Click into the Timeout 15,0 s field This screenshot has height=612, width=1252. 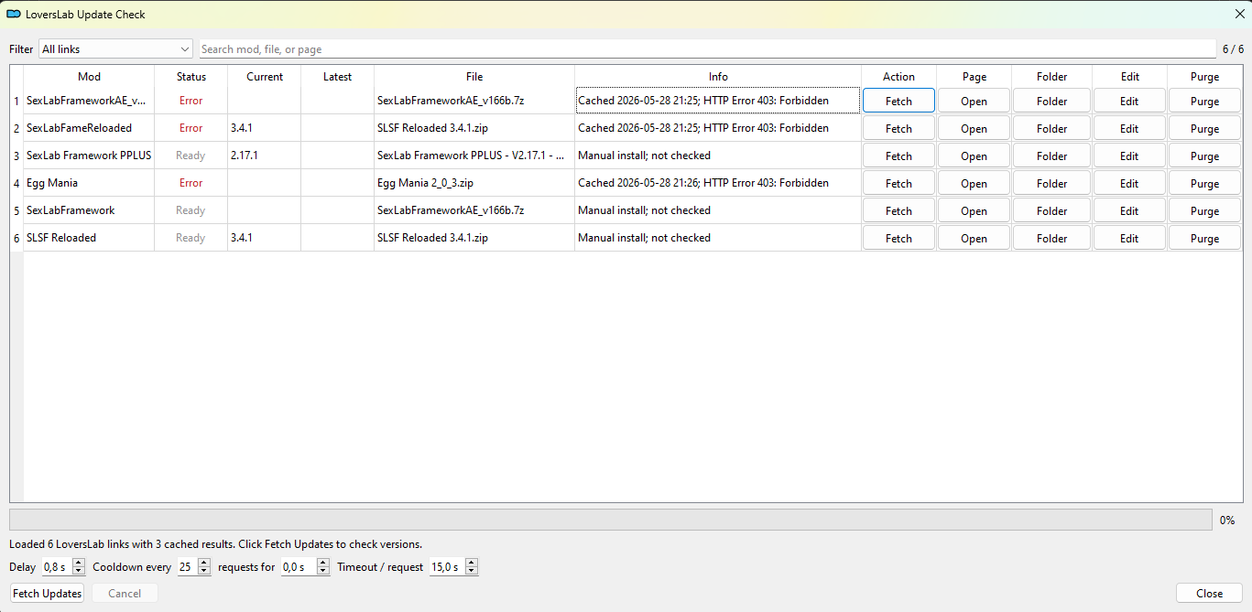446,567
